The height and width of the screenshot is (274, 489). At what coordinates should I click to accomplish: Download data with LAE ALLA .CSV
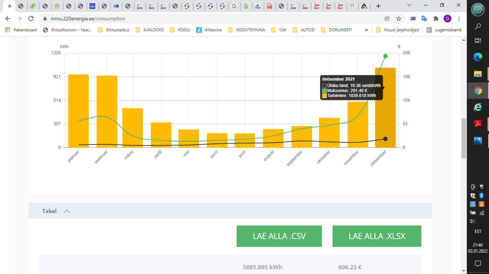[279, 236]
